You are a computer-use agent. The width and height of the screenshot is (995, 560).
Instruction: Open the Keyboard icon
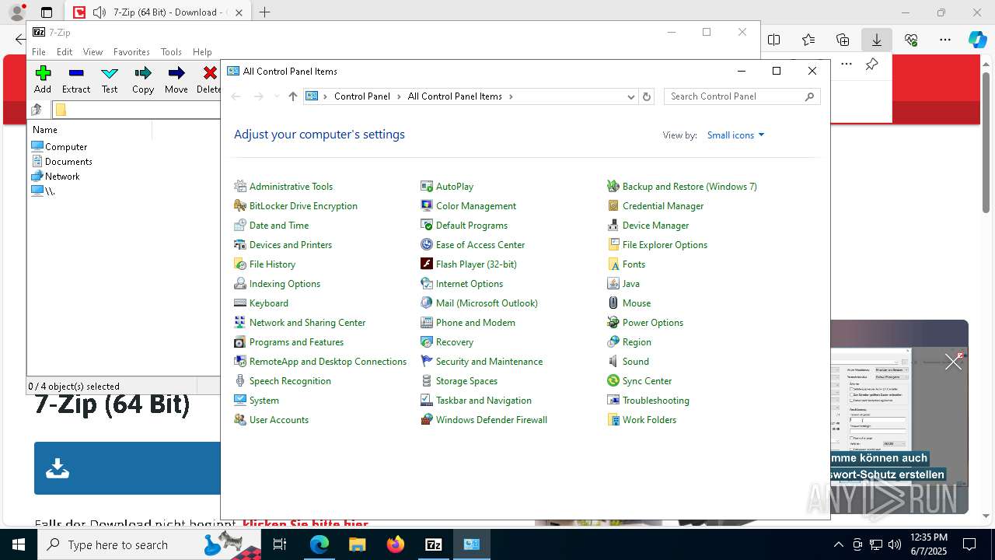(240, 303)
